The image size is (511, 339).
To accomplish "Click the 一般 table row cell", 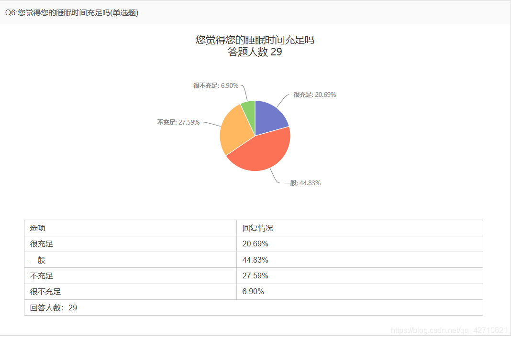I will pyautogui.click(x=130, y=260).
